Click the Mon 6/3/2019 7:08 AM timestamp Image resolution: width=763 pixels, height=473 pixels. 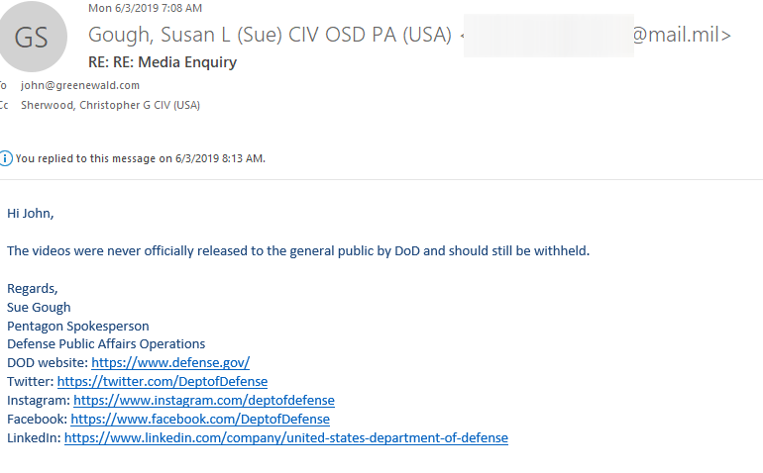[145, 8]
